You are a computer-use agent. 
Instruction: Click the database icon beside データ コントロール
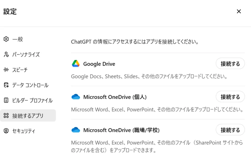pyautogui.click(x=6, y=85)
